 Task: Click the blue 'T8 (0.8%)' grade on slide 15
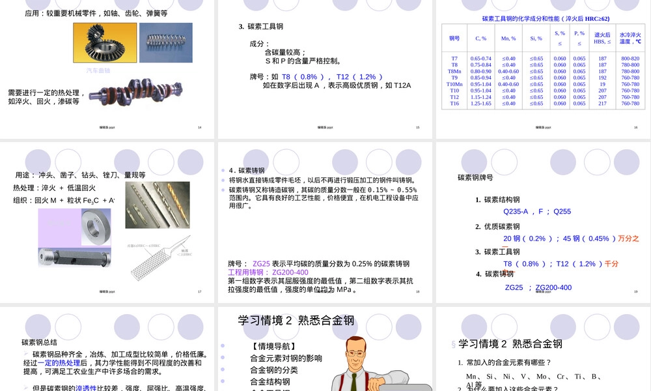point(303,77)
